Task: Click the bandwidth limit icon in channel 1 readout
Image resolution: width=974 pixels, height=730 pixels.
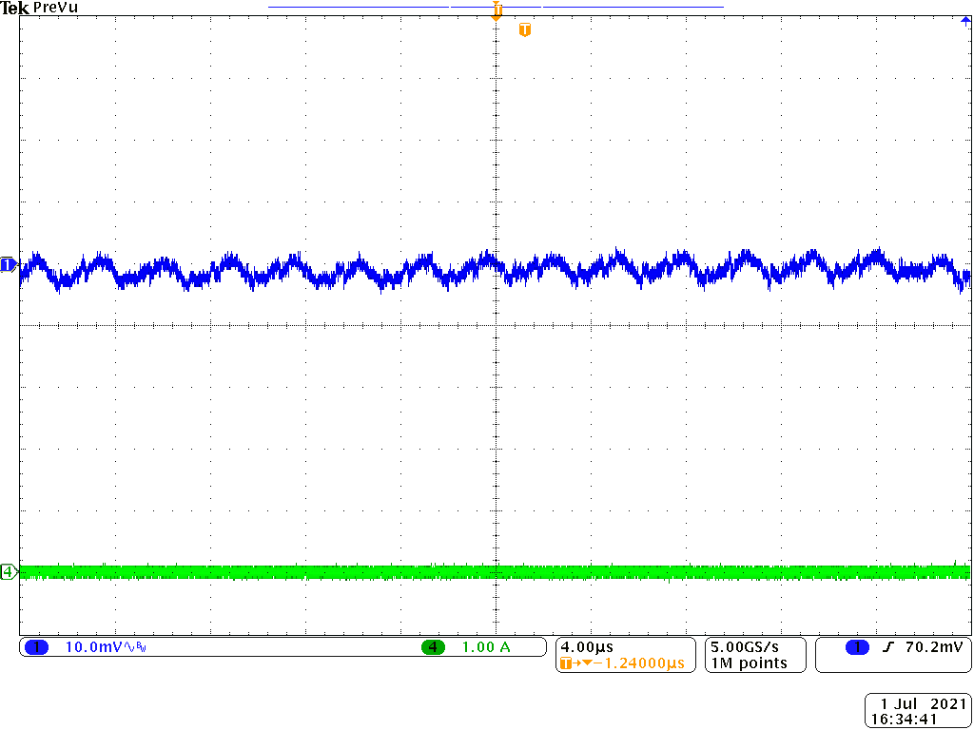Action: pyautogui.click(x=140, y=647)
